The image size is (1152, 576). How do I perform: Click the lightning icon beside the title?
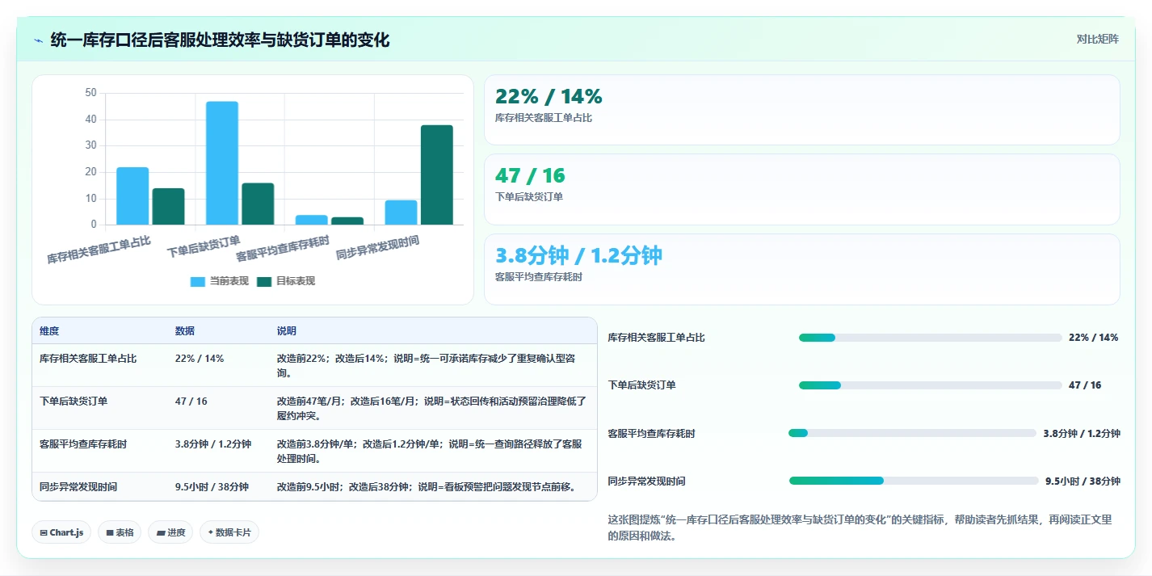coord(38,40)
